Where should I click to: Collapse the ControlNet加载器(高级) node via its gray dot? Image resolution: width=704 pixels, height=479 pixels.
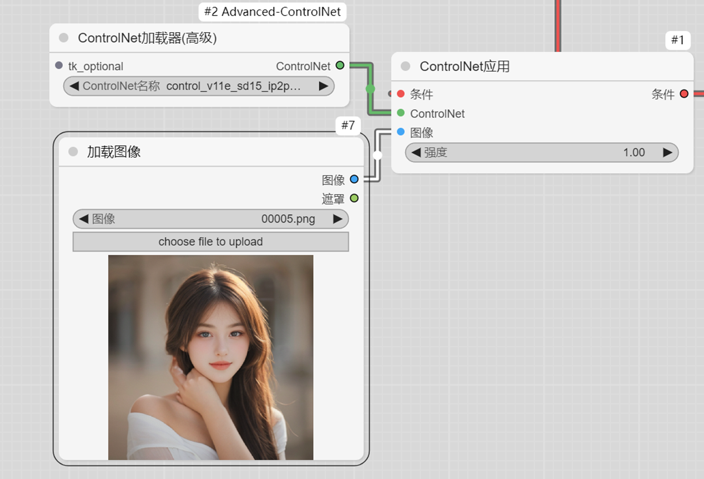[x=64, y=38]
